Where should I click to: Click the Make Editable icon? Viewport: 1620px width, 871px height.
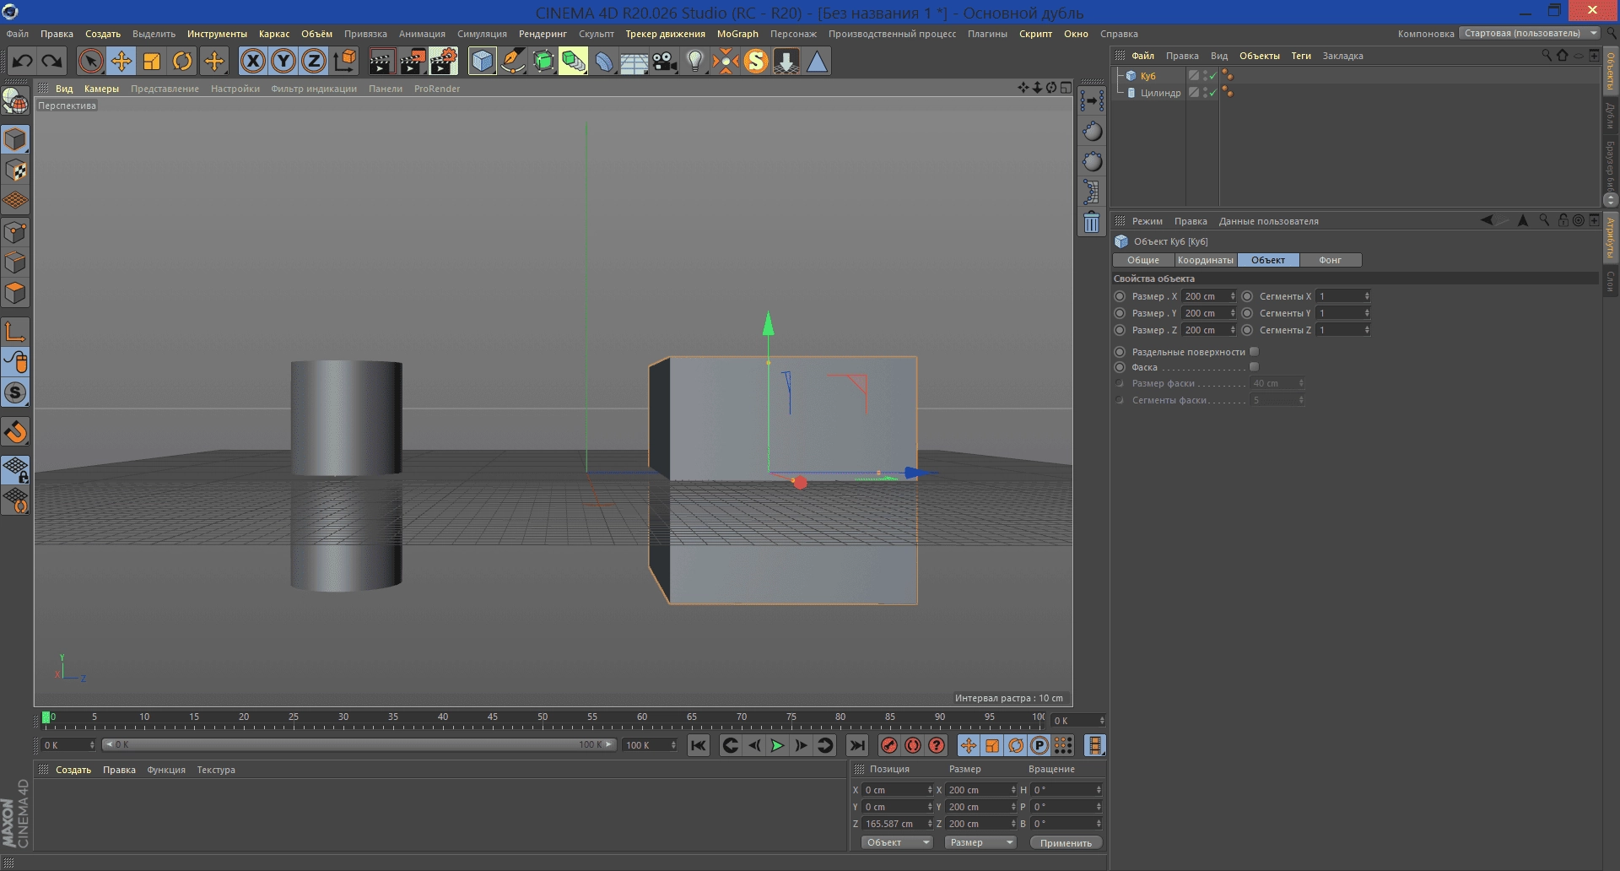pos(15,100)
